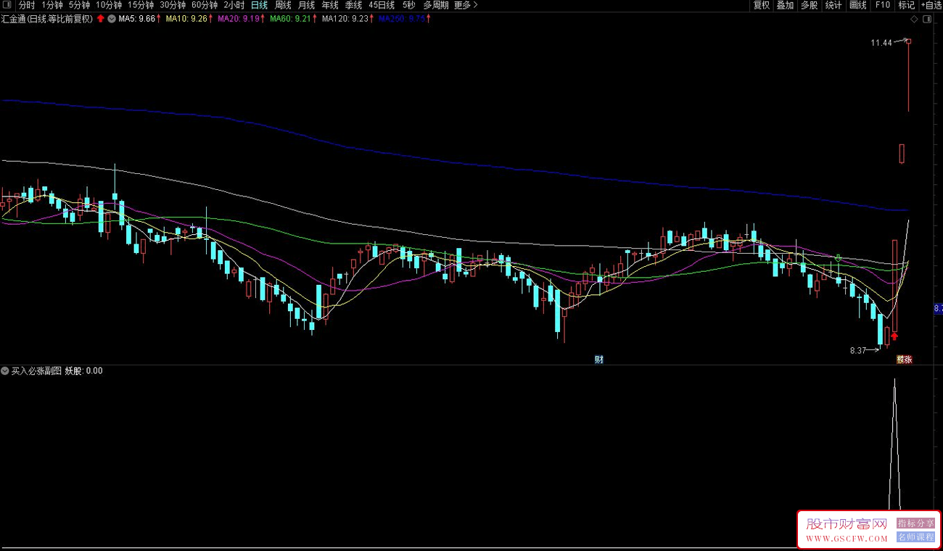The image size is (943, 551).
Task: Switch to 月线 monthly period tab
Action: [x=306, y=5]
